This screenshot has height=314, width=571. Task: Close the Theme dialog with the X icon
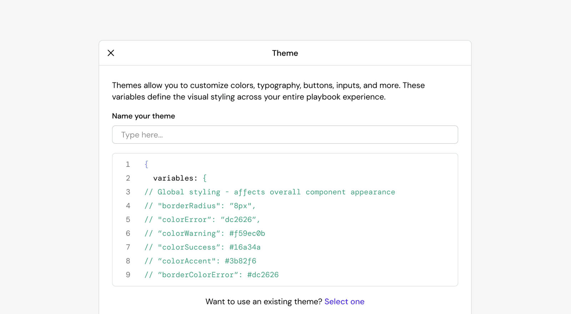[x=111, y=53]
